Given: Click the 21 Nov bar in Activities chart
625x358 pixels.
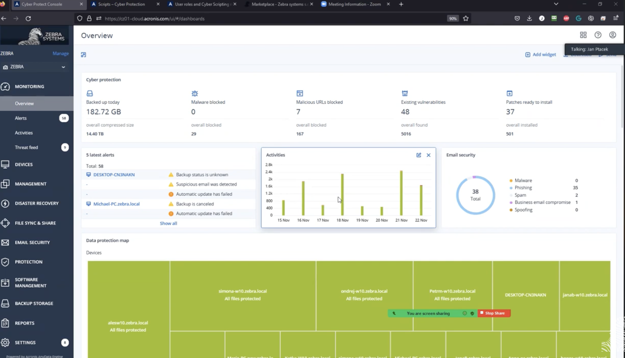Looking at the screenshot, I should (401, 193).
